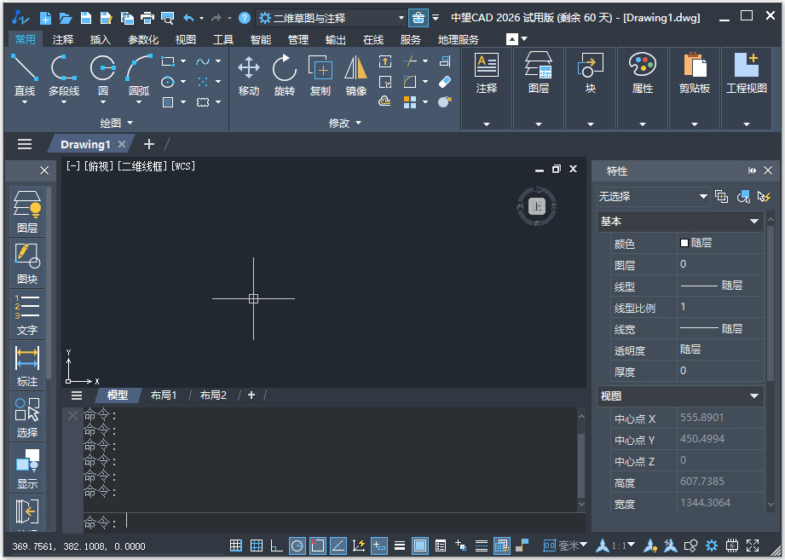Image resolution: width=785 pixels, height=560 pixels.
Task: Select the Rotate (旋转) tool
Action: pyautogui.click(x=284, y=75)
